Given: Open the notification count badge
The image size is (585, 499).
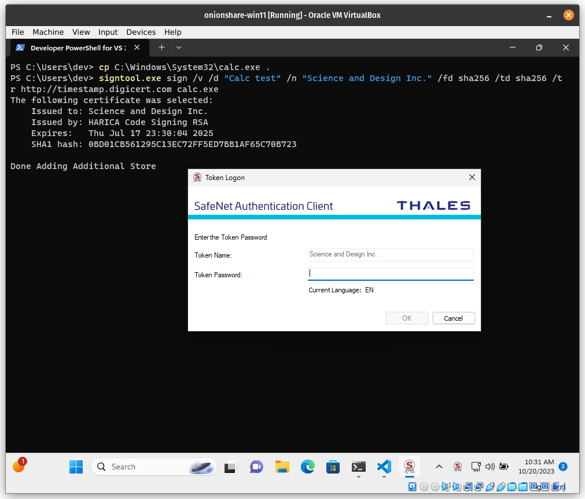Looking at the screenshot, I should (563, 467).
